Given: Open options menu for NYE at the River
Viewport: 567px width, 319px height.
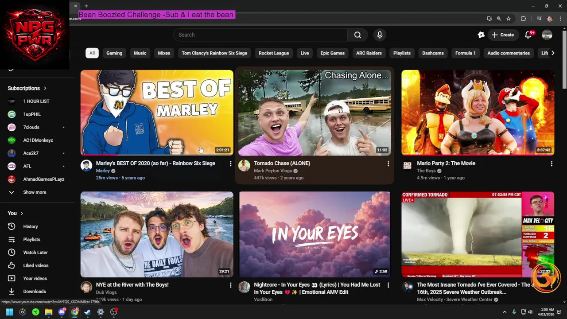Looking at the screenshot, I should 230,285.
